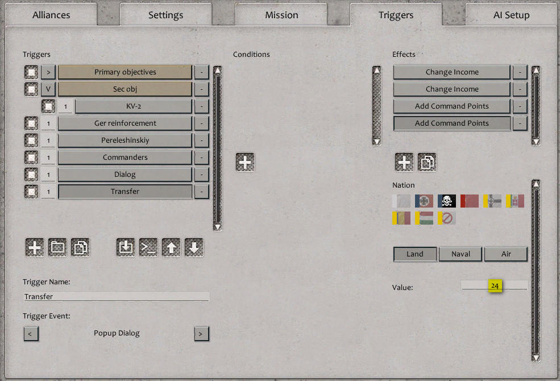Click the Value field showing 24
The image size is (560, 381).
pyautogui.click(x=494, y=285)
